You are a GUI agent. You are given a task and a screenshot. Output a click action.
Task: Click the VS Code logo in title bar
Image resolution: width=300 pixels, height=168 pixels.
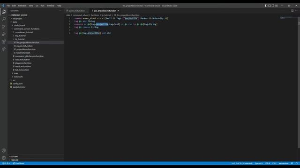3,6
